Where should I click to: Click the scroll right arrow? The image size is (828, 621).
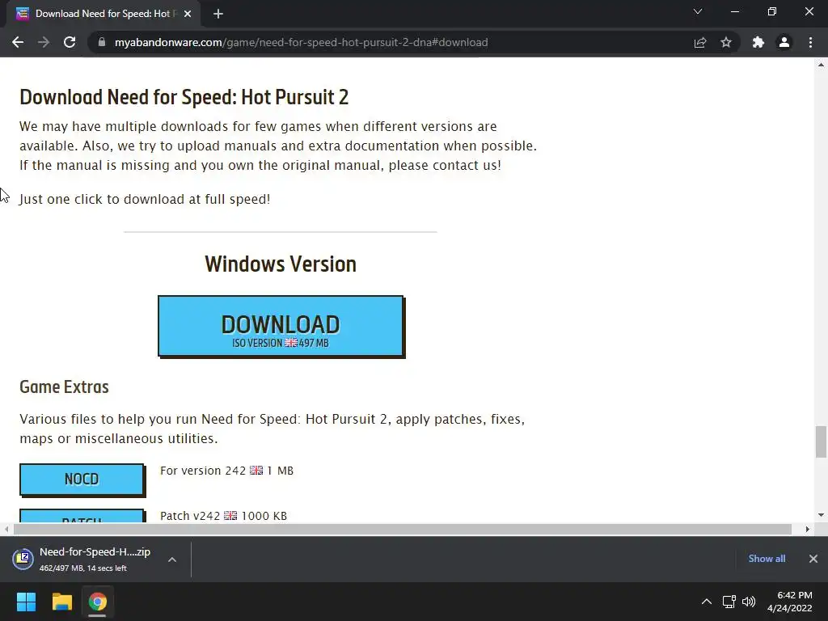pyautogui.click(x=808, y=529)
